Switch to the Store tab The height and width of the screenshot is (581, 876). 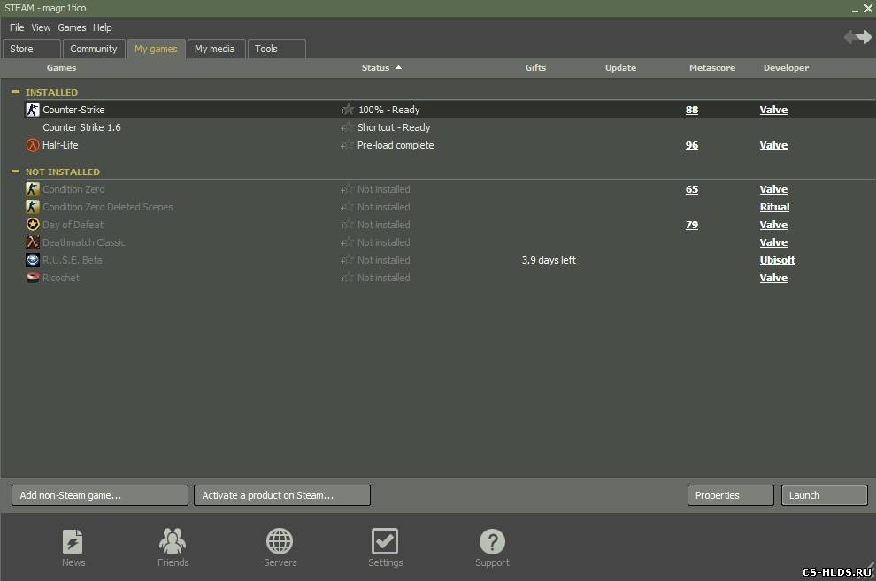31,50
